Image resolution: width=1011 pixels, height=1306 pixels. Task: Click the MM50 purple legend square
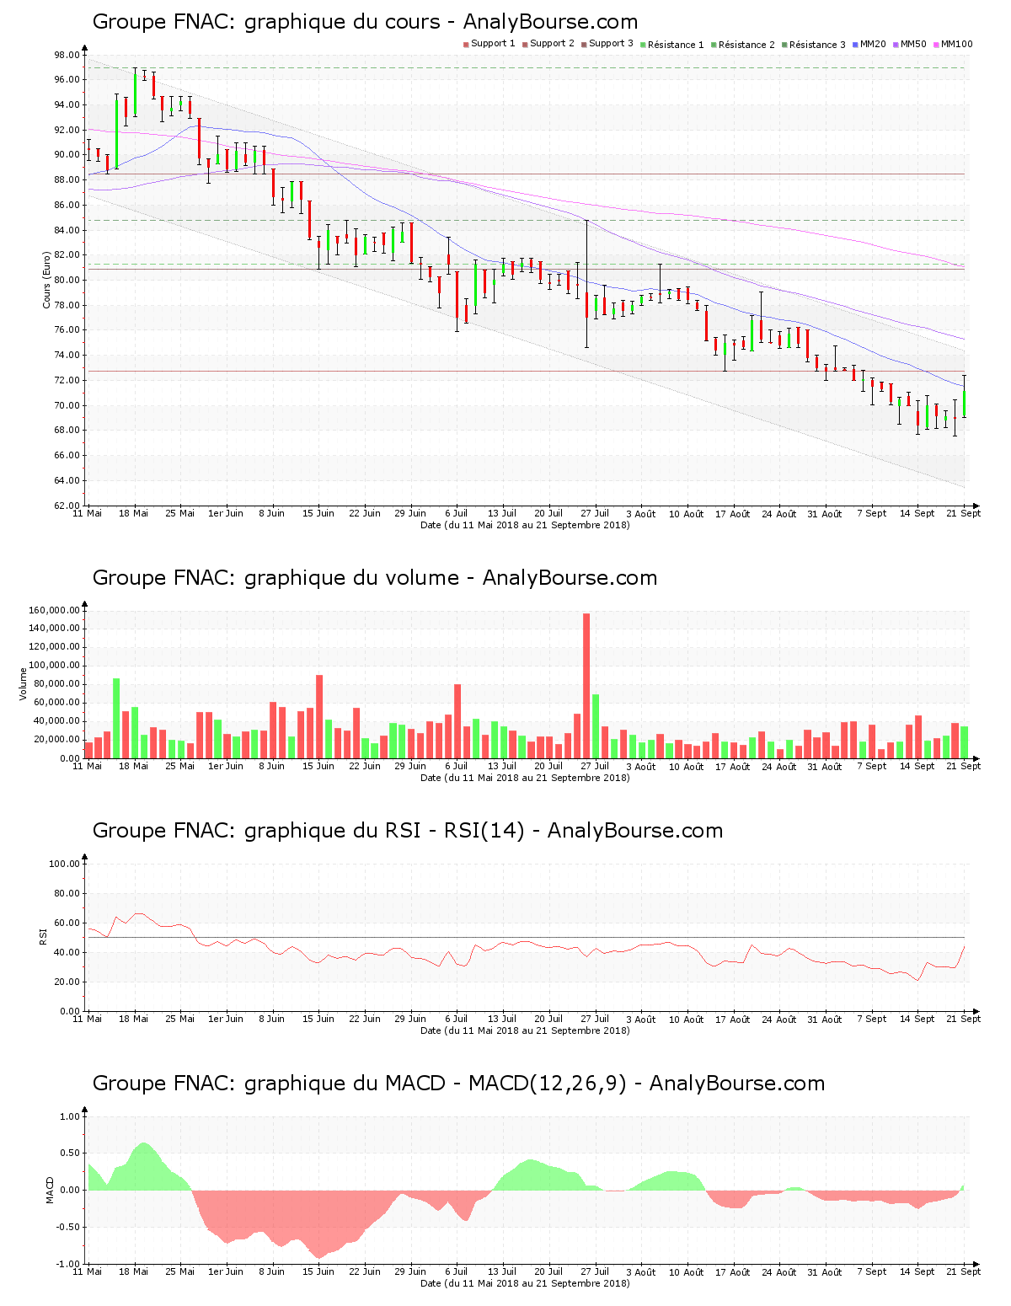[x=896, y=45]
